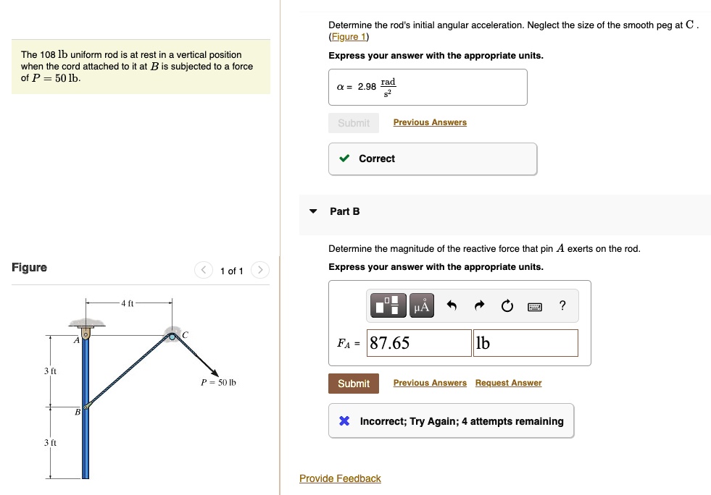Image resolution: width=711 pixels, height=495 pixels.
Task: Open the equation template editor icon
Action: pos(387,305)
